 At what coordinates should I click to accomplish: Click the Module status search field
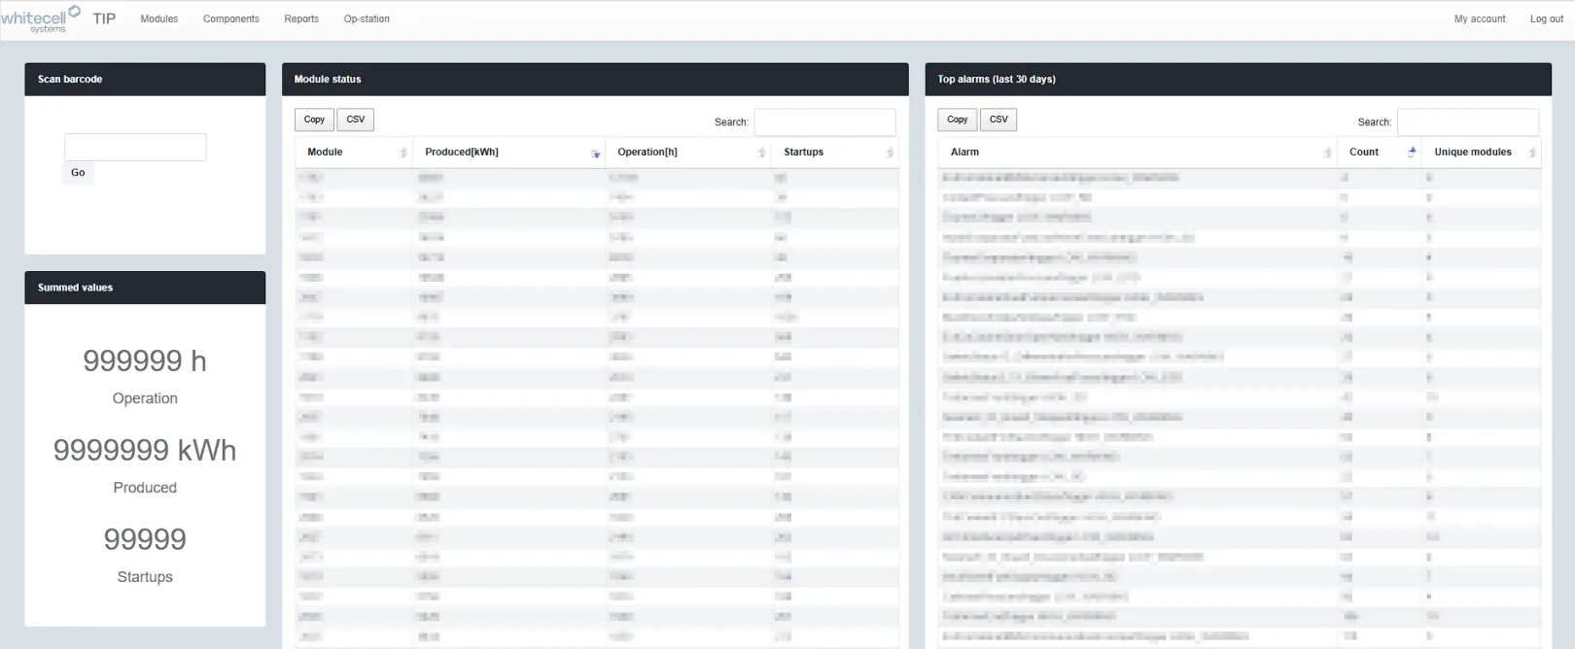[x=824, y=121]
